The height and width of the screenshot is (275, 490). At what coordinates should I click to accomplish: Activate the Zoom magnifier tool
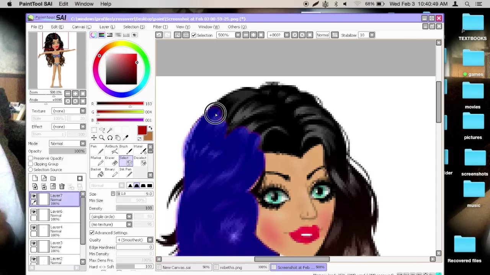102,138
